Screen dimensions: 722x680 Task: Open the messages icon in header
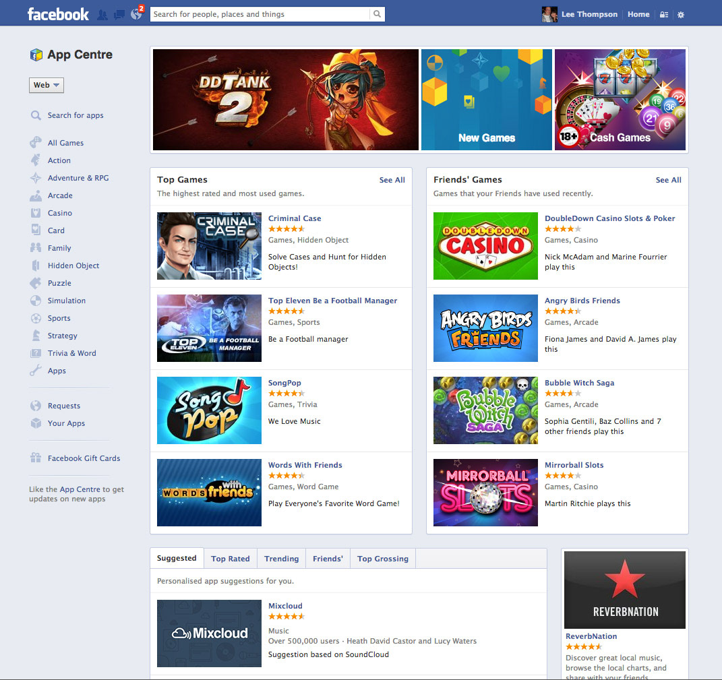119,15
